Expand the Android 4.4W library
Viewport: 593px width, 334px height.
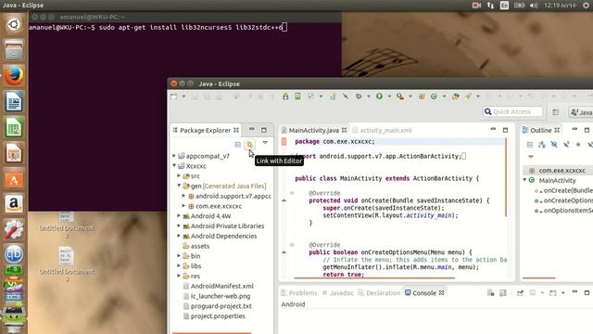[179, 215]
